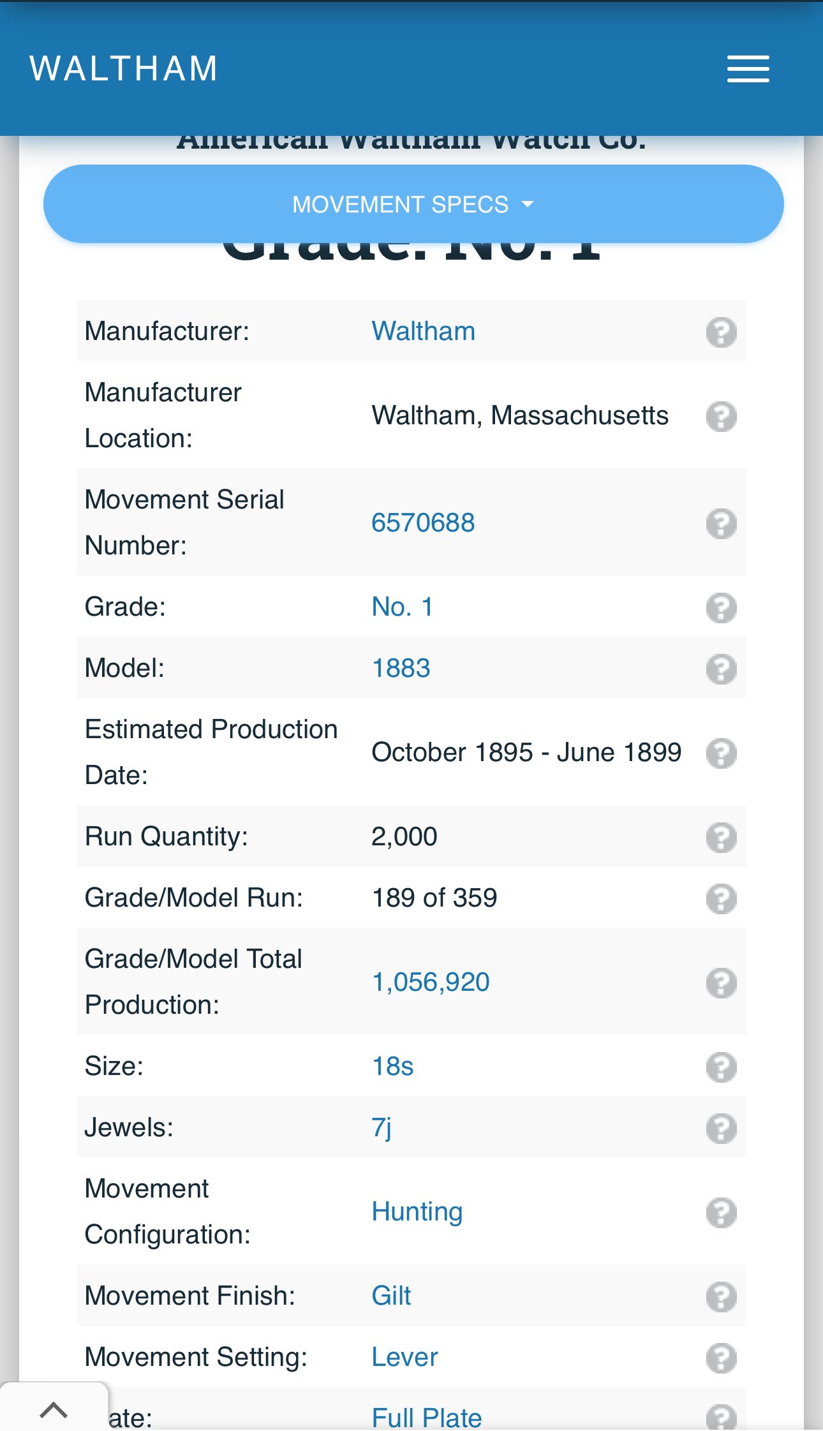Viewport: 823px width, 1431px height.
Task: Open the 1883 model link
Action: 401,669
